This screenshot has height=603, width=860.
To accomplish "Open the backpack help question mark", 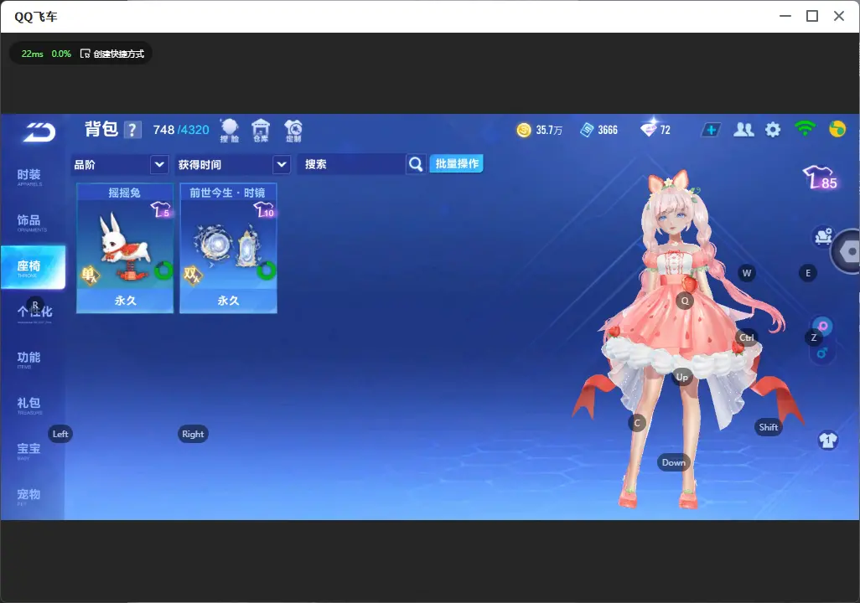I will 132,130.
